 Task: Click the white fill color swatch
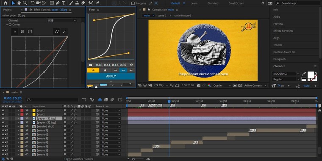click(x=311, y=74)
